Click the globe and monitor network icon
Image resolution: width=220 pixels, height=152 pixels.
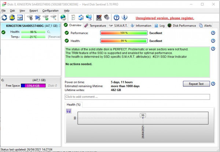[89, 17]
